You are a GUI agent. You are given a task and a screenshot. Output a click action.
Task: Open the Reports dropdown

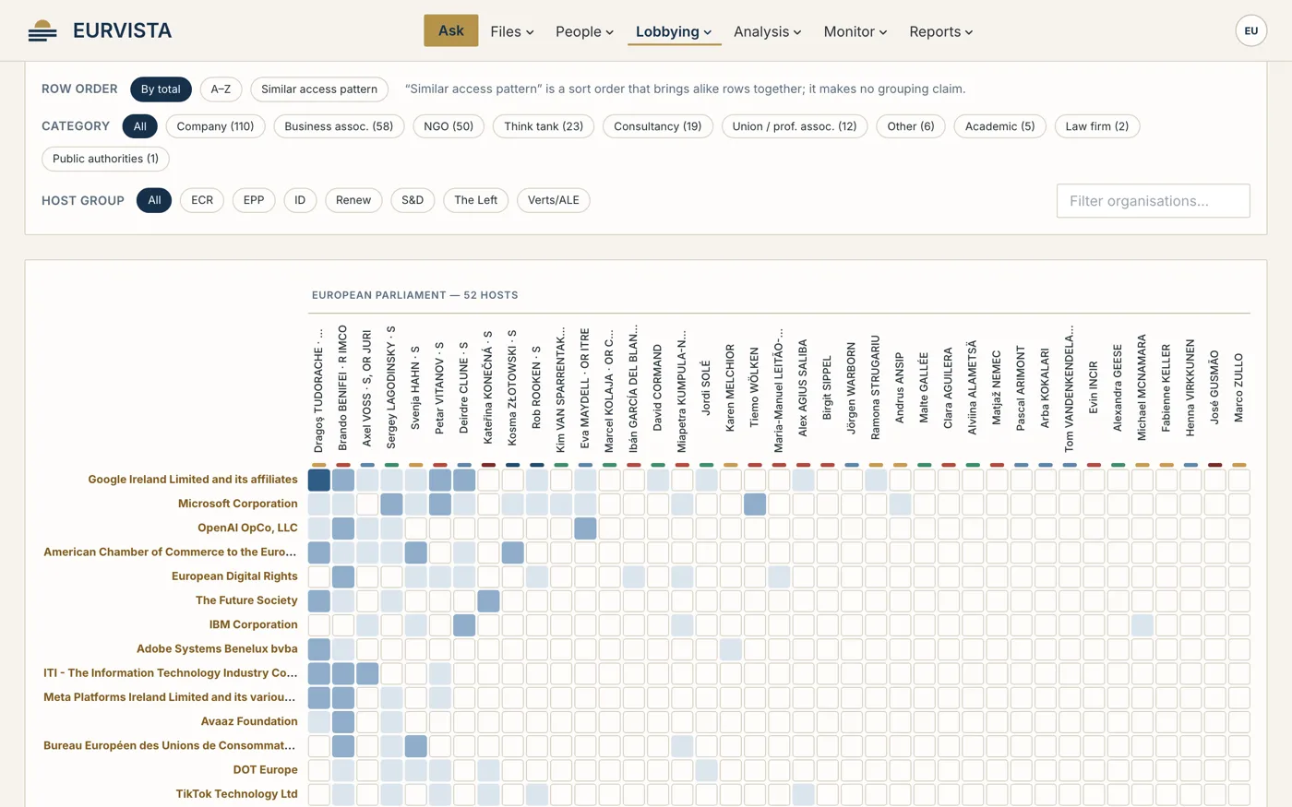pyautogui.click(x=941, y=31)
